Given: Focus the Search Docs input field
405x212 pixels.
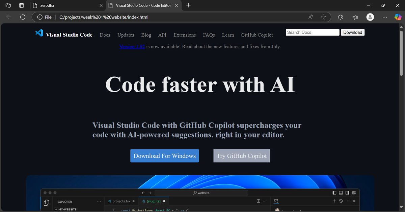Looking at the screenshot, I should (313, 32).
